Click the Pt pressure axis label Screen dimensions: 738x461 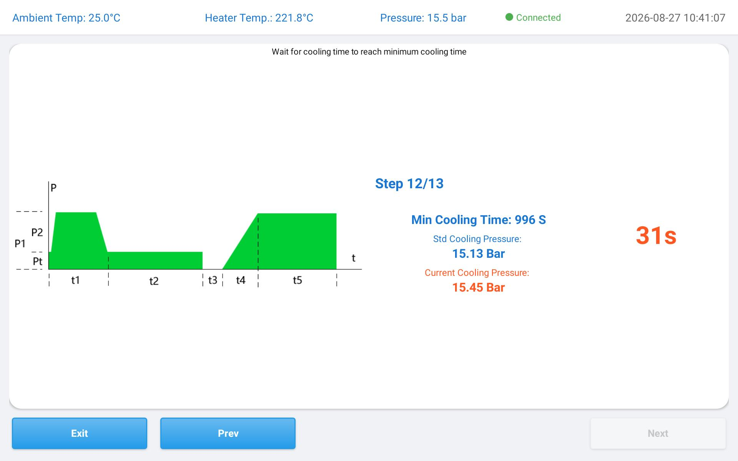tap(38, 261)
